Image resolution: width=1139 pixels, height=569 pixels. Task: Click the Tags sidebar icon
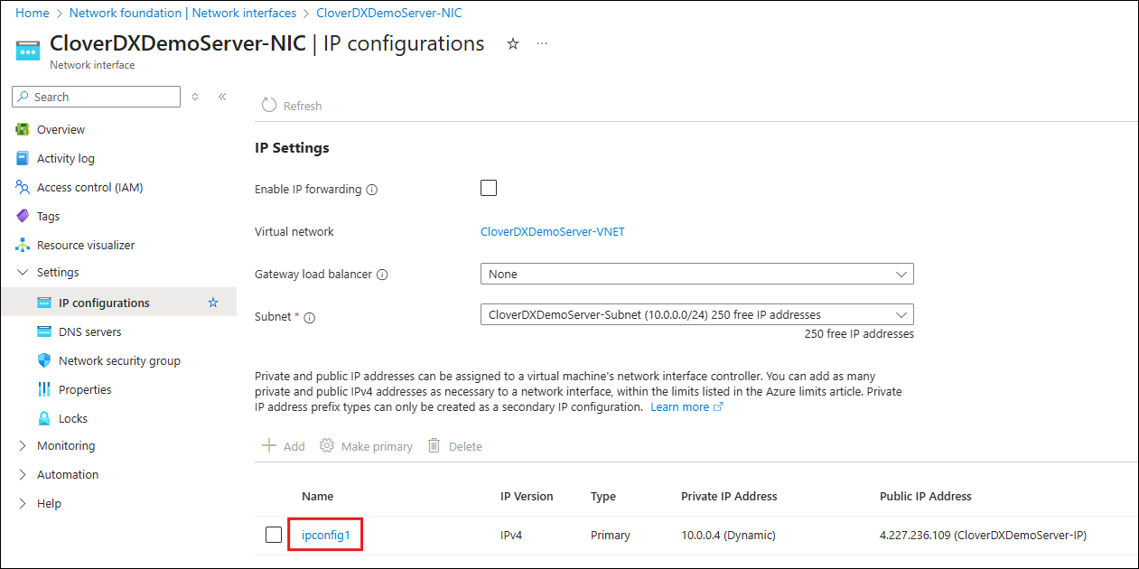pyautogui.click(x=23, y=216)
